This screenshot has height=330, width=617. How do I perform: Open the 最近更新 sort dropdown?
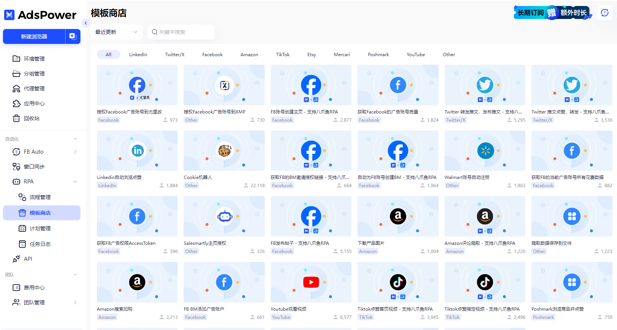coord(117,32)
